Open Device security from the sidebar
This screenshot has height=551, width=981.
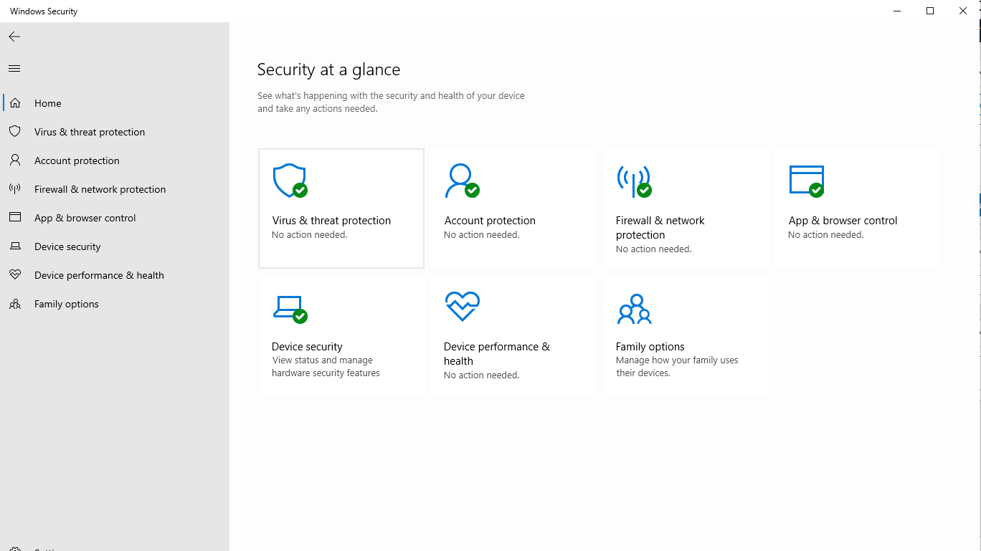(x=67, y=246)
